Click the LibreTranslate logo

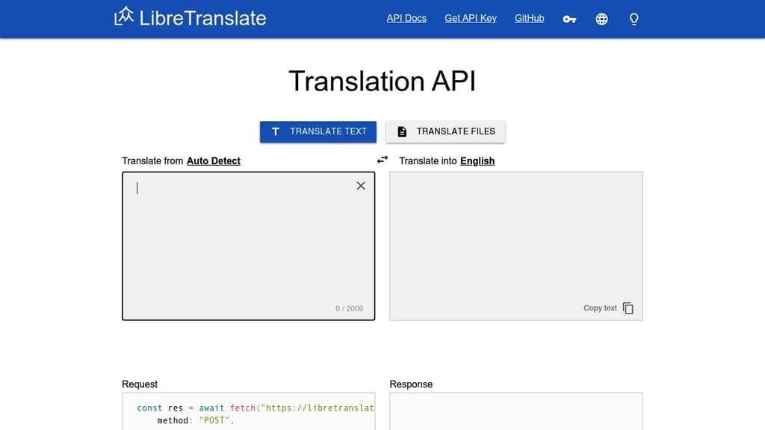pos(189,18)
